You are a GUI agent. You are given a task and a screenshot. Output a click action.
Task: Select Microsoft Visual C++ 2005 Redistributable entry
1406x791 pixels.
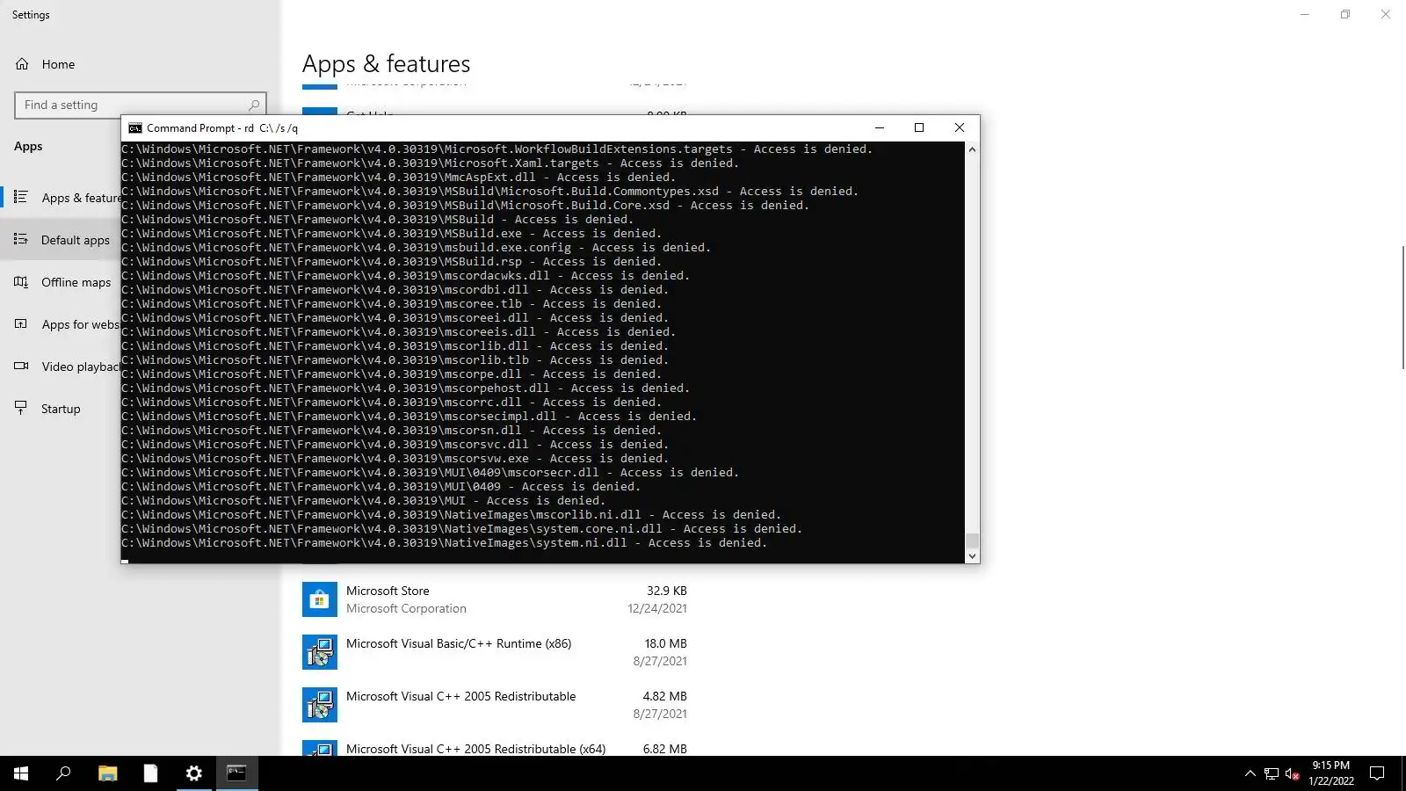pos(495,705)
